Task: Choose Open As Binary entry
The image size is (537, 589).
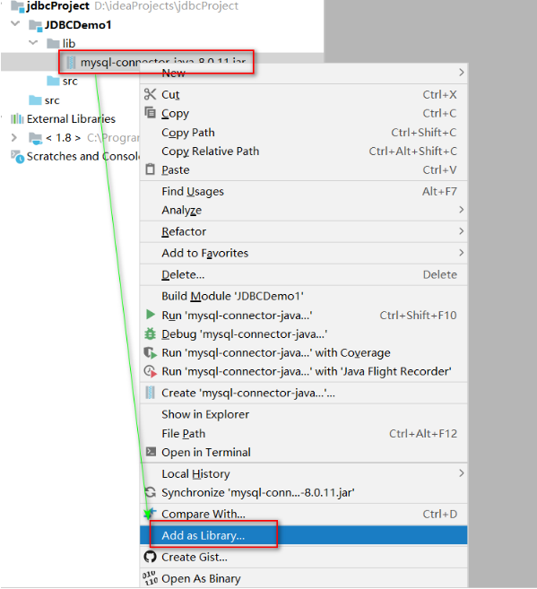Action: (x=303, y=579)
